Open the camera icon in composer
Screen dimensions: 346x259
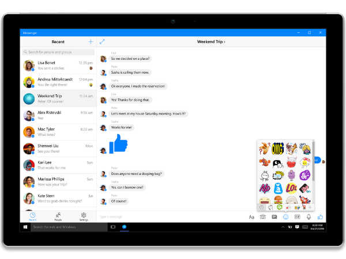coord(262,217)
